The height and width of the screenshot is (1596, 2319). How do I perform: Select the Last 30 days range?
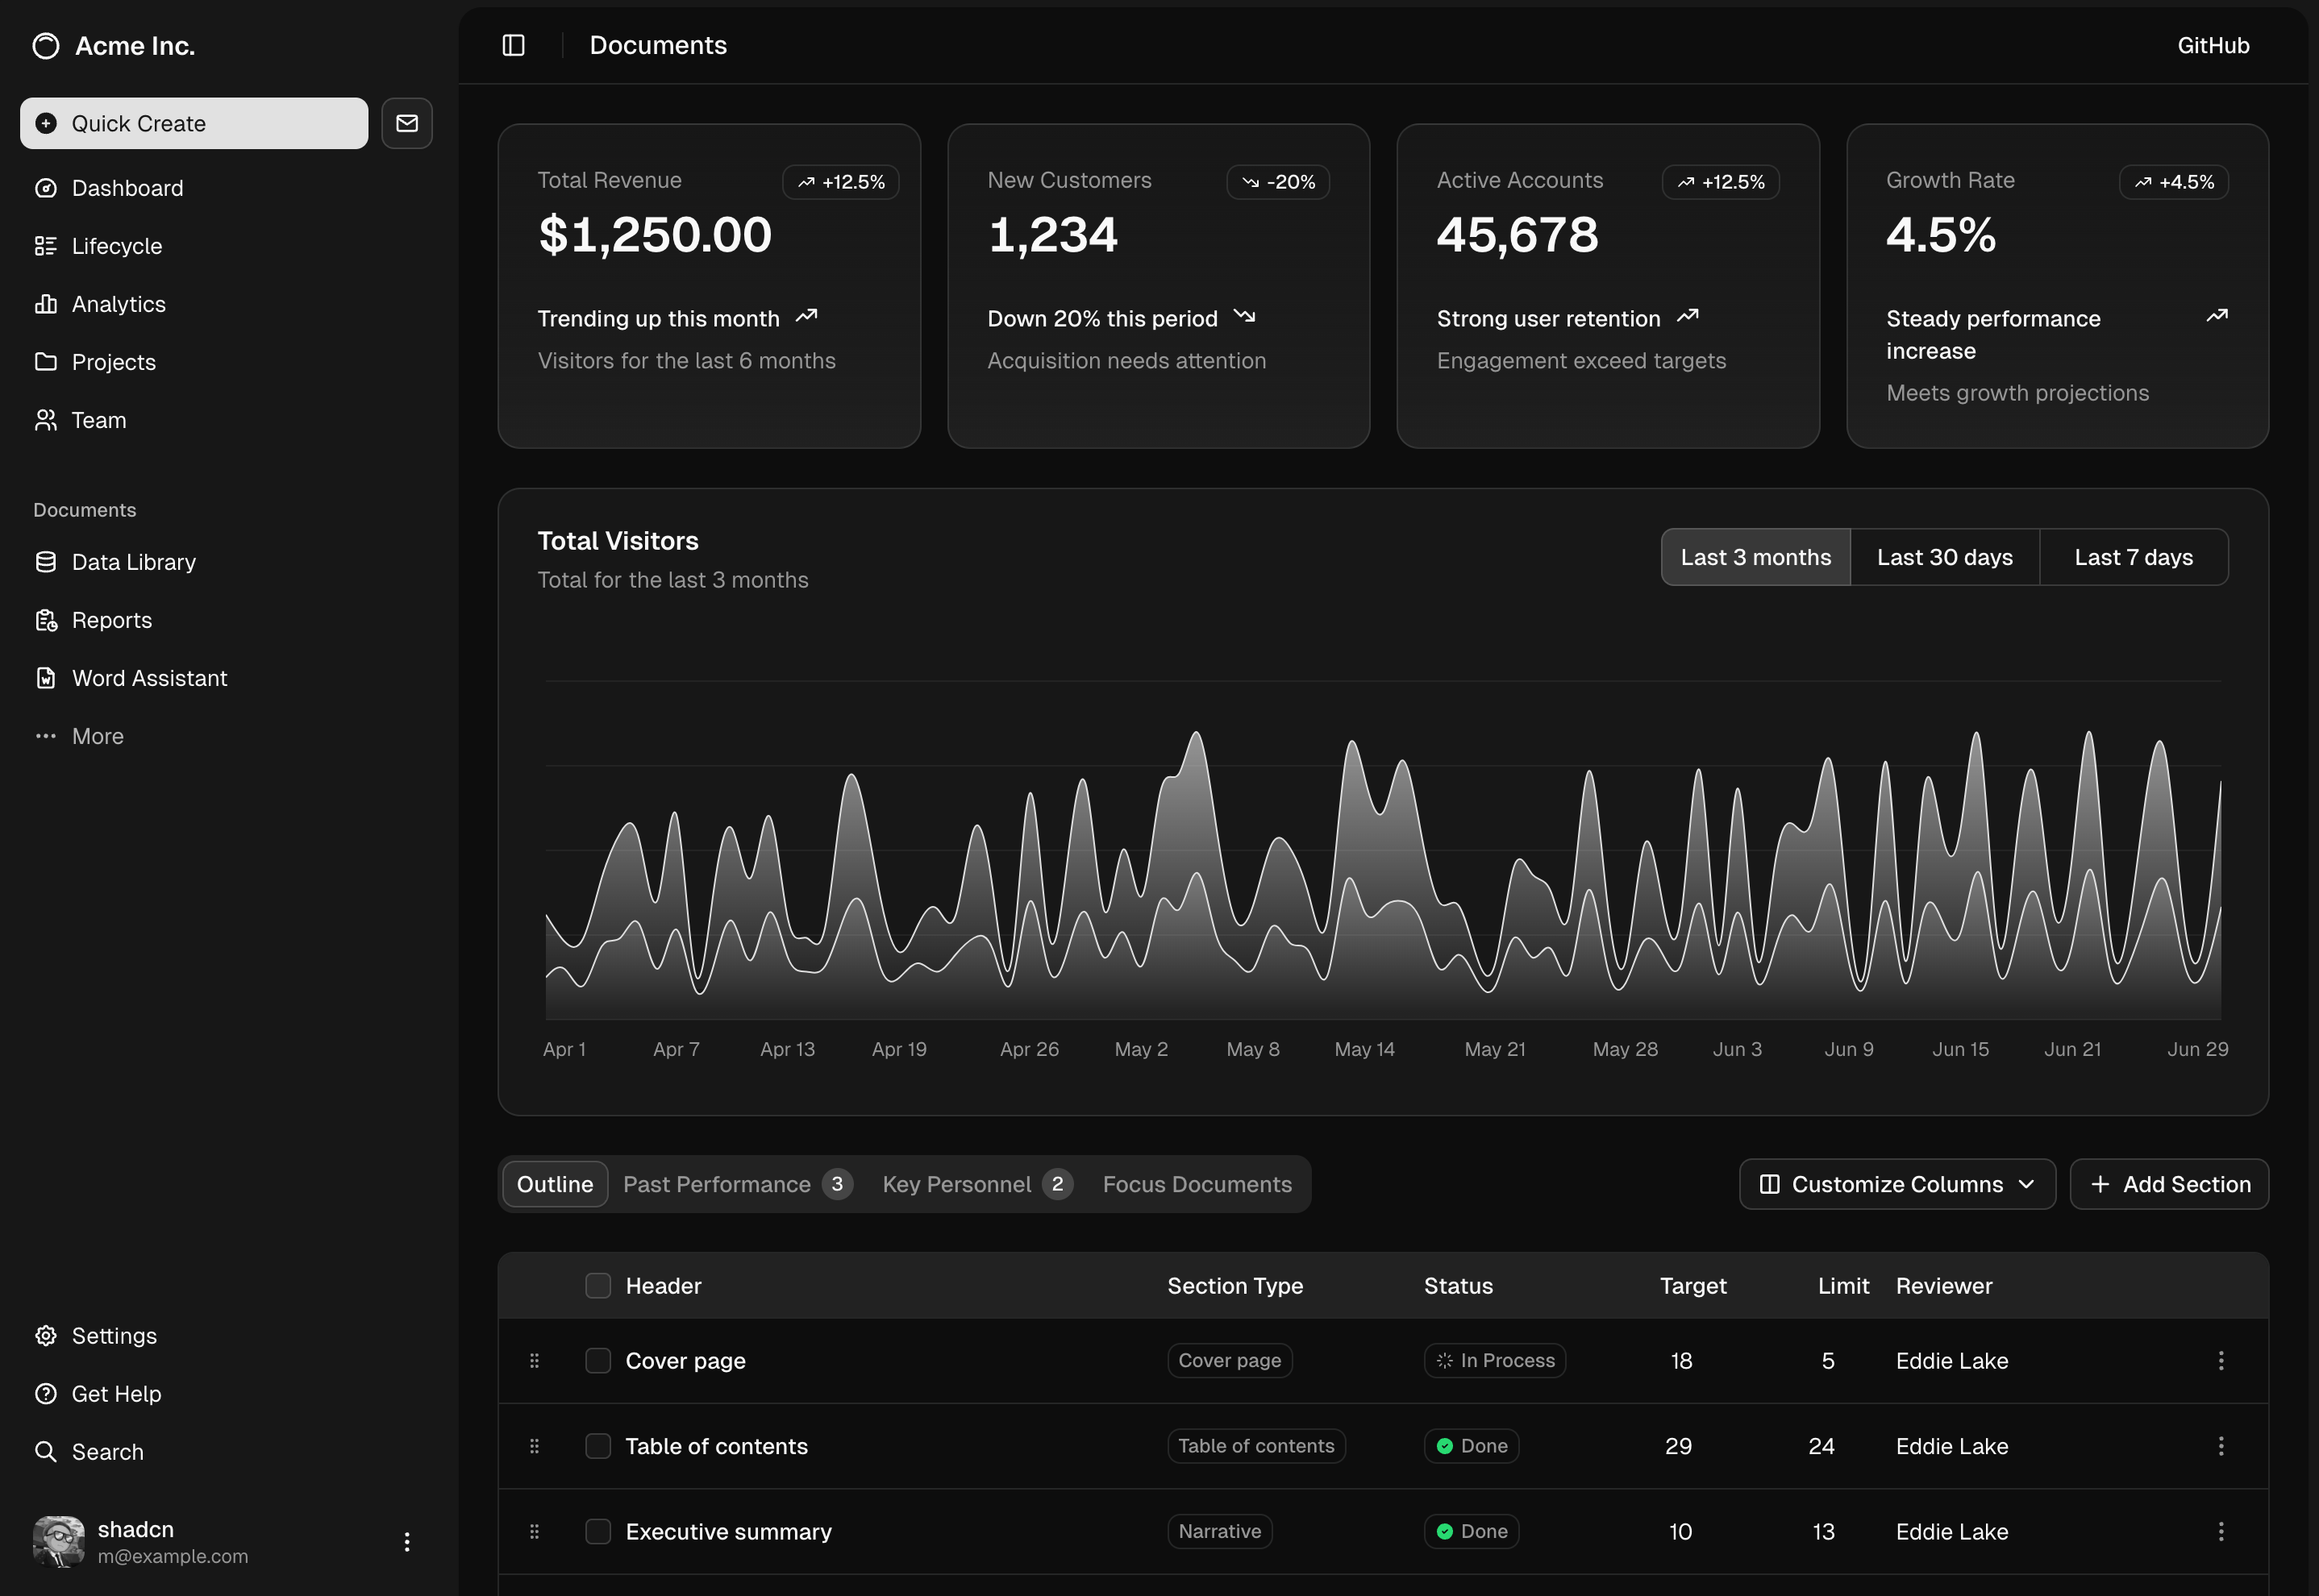(x=1945, y=557)
